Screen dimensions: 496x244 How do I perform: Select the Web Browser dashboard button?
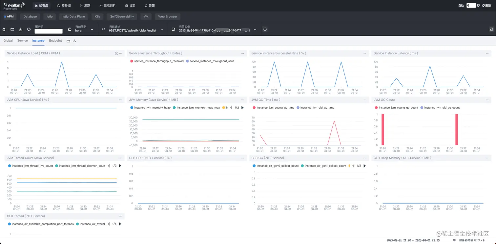(168, 16)
